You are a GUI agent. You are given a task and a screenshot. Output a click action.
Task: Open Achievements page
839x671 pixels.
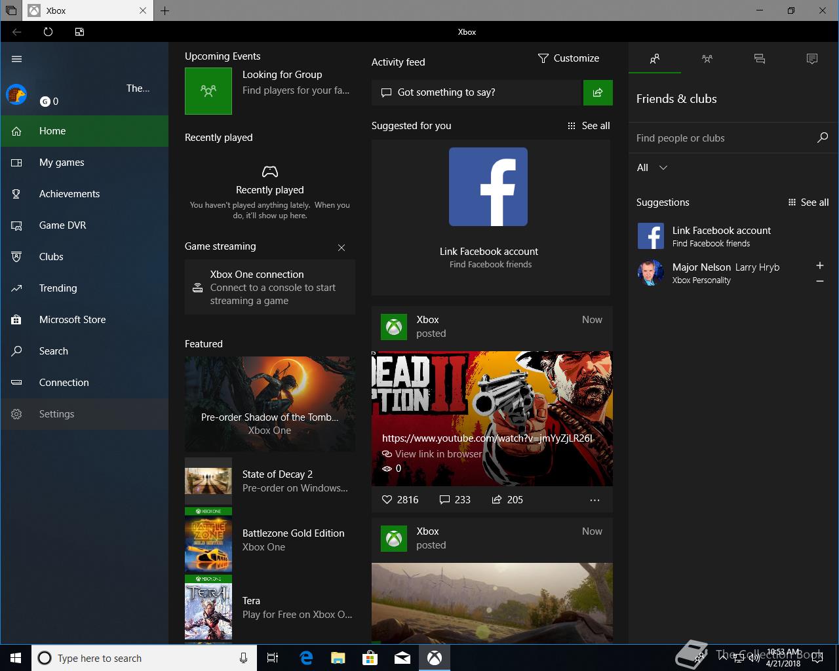point(84,194)
